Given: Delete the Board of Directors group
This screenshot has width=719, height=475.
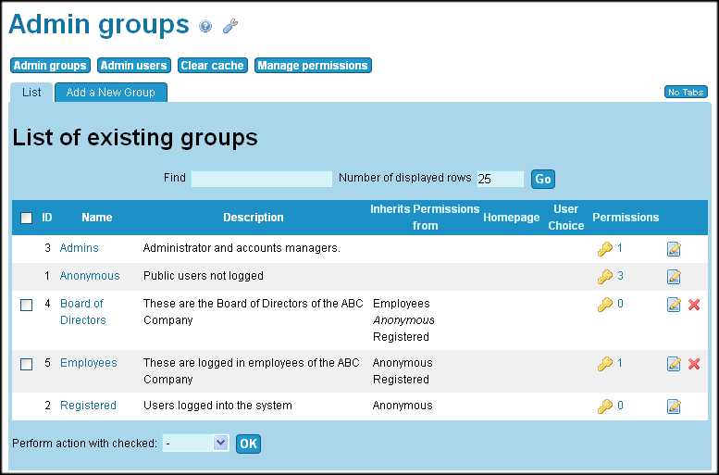Looking at the screenshot, I should click(694, 305).
